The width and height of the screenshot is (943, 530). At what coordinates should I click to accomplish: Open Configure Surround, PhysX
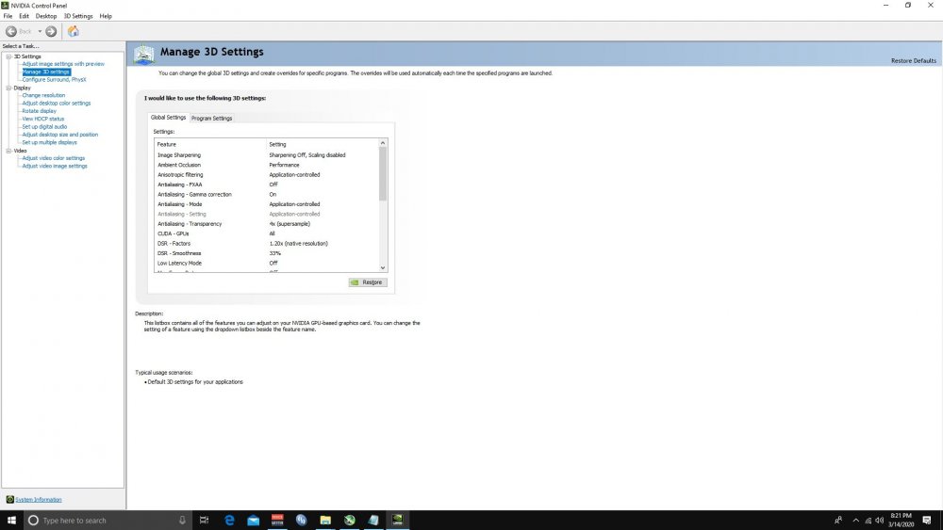point(54,79)
